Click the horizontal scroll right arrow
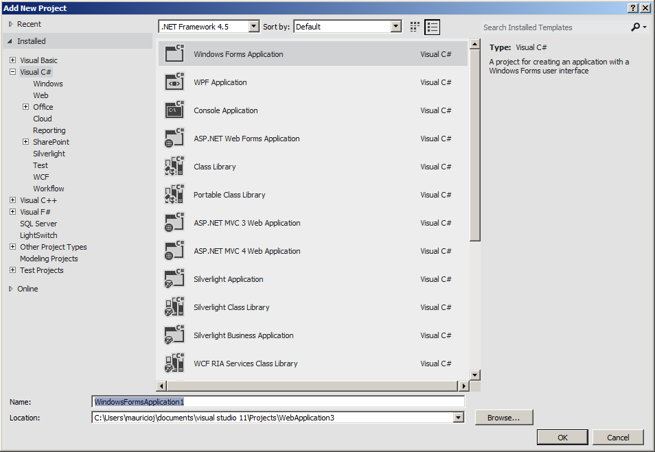Viewport: 655px width, 452px height. click(463, 386)
